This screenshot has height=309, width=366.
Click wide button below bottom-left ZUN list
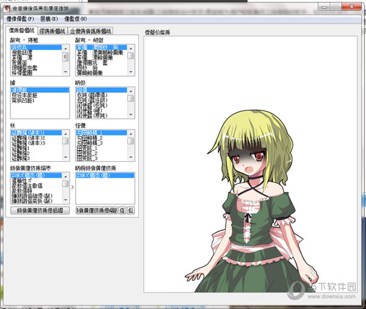pos(40,210)
